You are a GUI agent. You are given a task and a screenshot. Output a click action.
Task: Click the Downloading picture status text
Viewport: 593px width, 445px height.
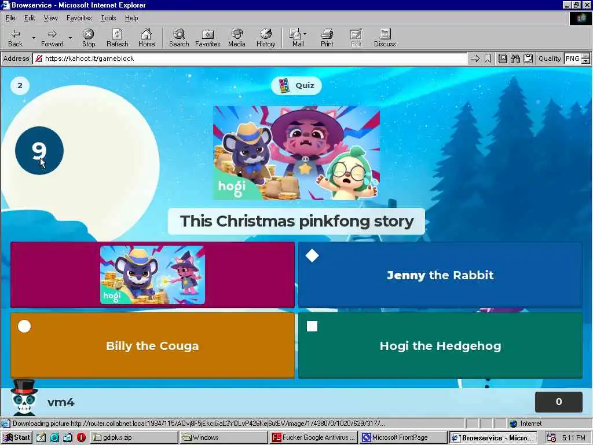[199, 424]
